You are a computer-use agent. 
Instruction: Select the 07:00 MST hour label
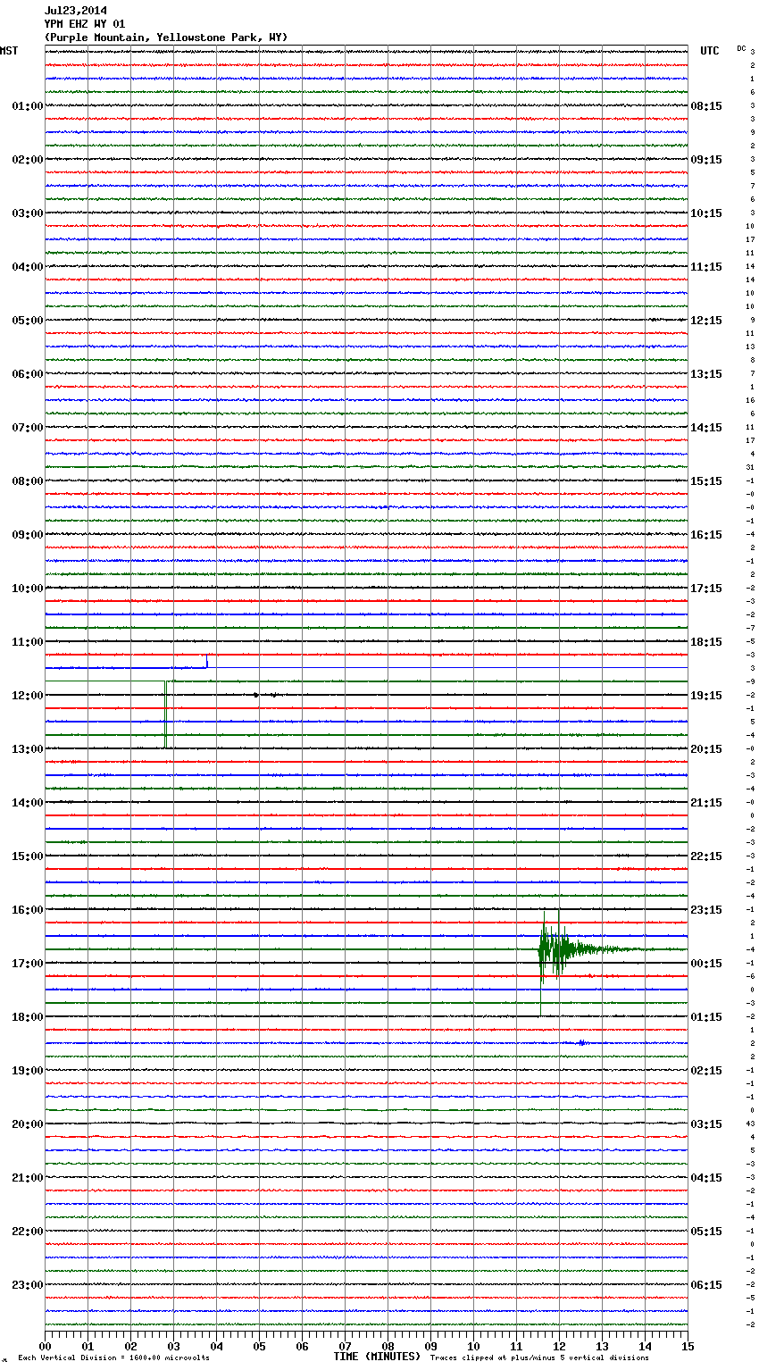[x=27, y=428]
